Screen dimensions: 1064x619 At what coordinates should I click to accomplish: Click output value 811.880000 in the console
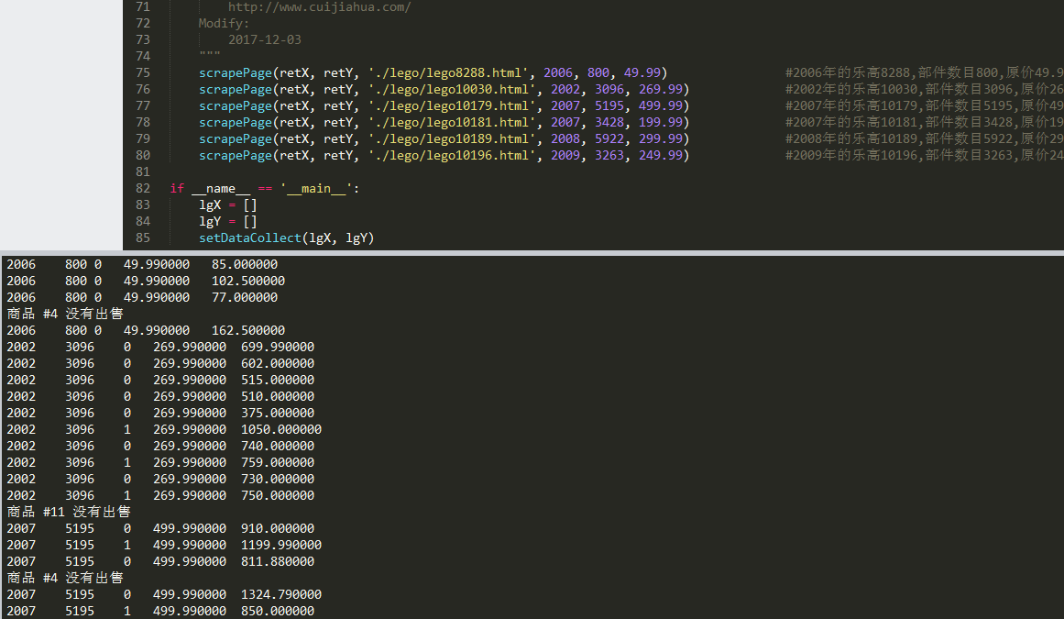[x=278, y=561]
